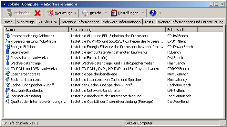This screenshot has width=227, height=127.
Task: Click the FlashBench command line cell
Action: tap(176, 63)
